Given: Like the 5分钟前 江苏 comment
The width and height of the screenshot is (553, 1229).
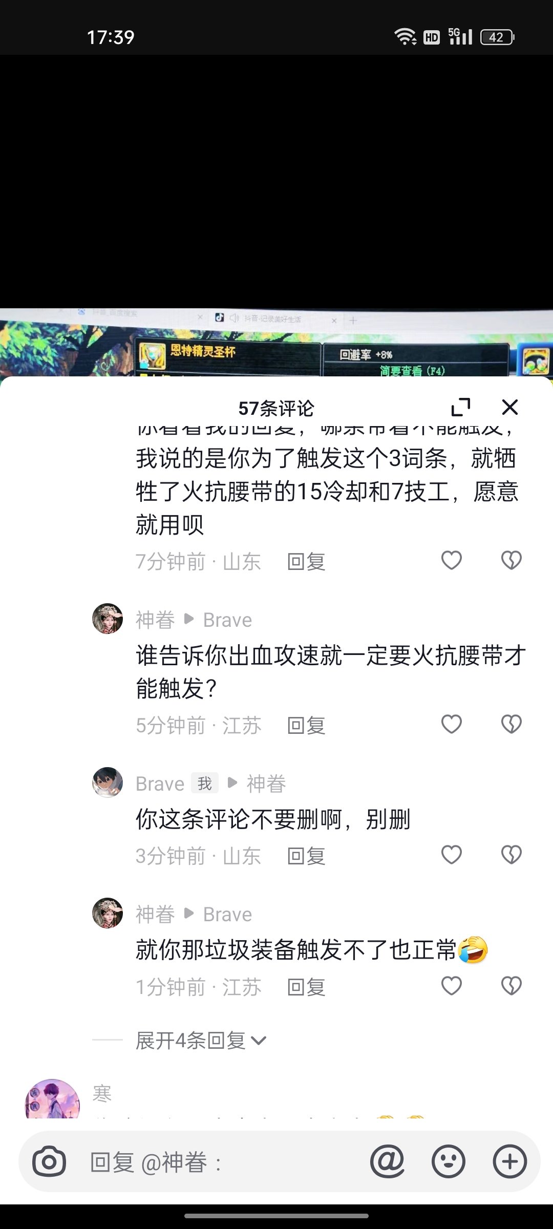Looking at the screenshot, I should tap(452, 724).
